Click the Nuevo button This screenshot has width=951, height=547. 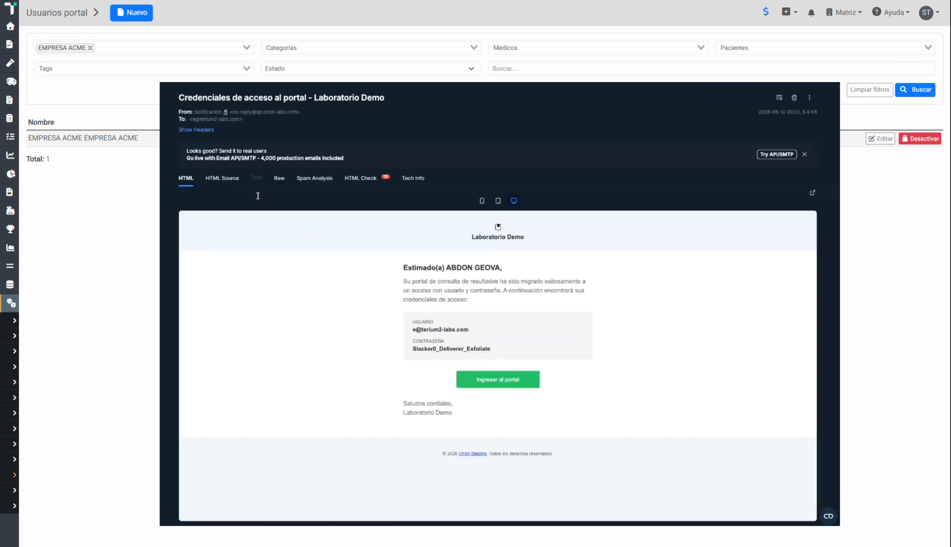click(131, 13)
